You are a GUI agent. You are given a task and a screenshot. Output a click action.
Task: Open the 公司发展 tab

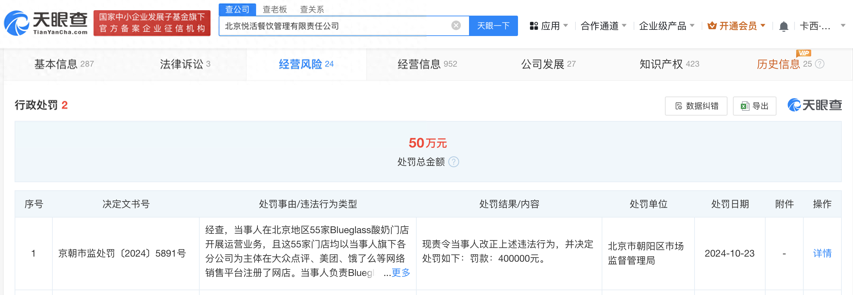548,64
